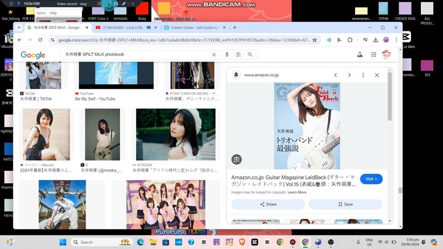Open Star_full.svg desktop file
The width and height of the screenshot is (443, 249).
pyautogui.click(x=10, y=15)
